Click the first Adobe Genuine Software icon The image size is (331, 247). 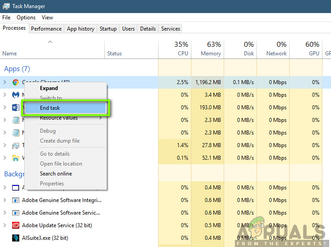pos(16,200)
